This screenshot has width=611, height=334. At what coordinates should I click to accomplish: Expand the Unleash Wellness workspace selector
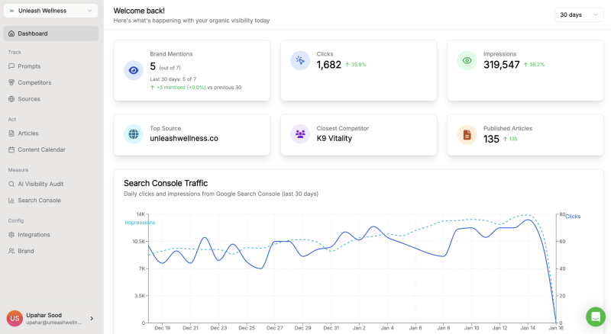pos(51,11)
